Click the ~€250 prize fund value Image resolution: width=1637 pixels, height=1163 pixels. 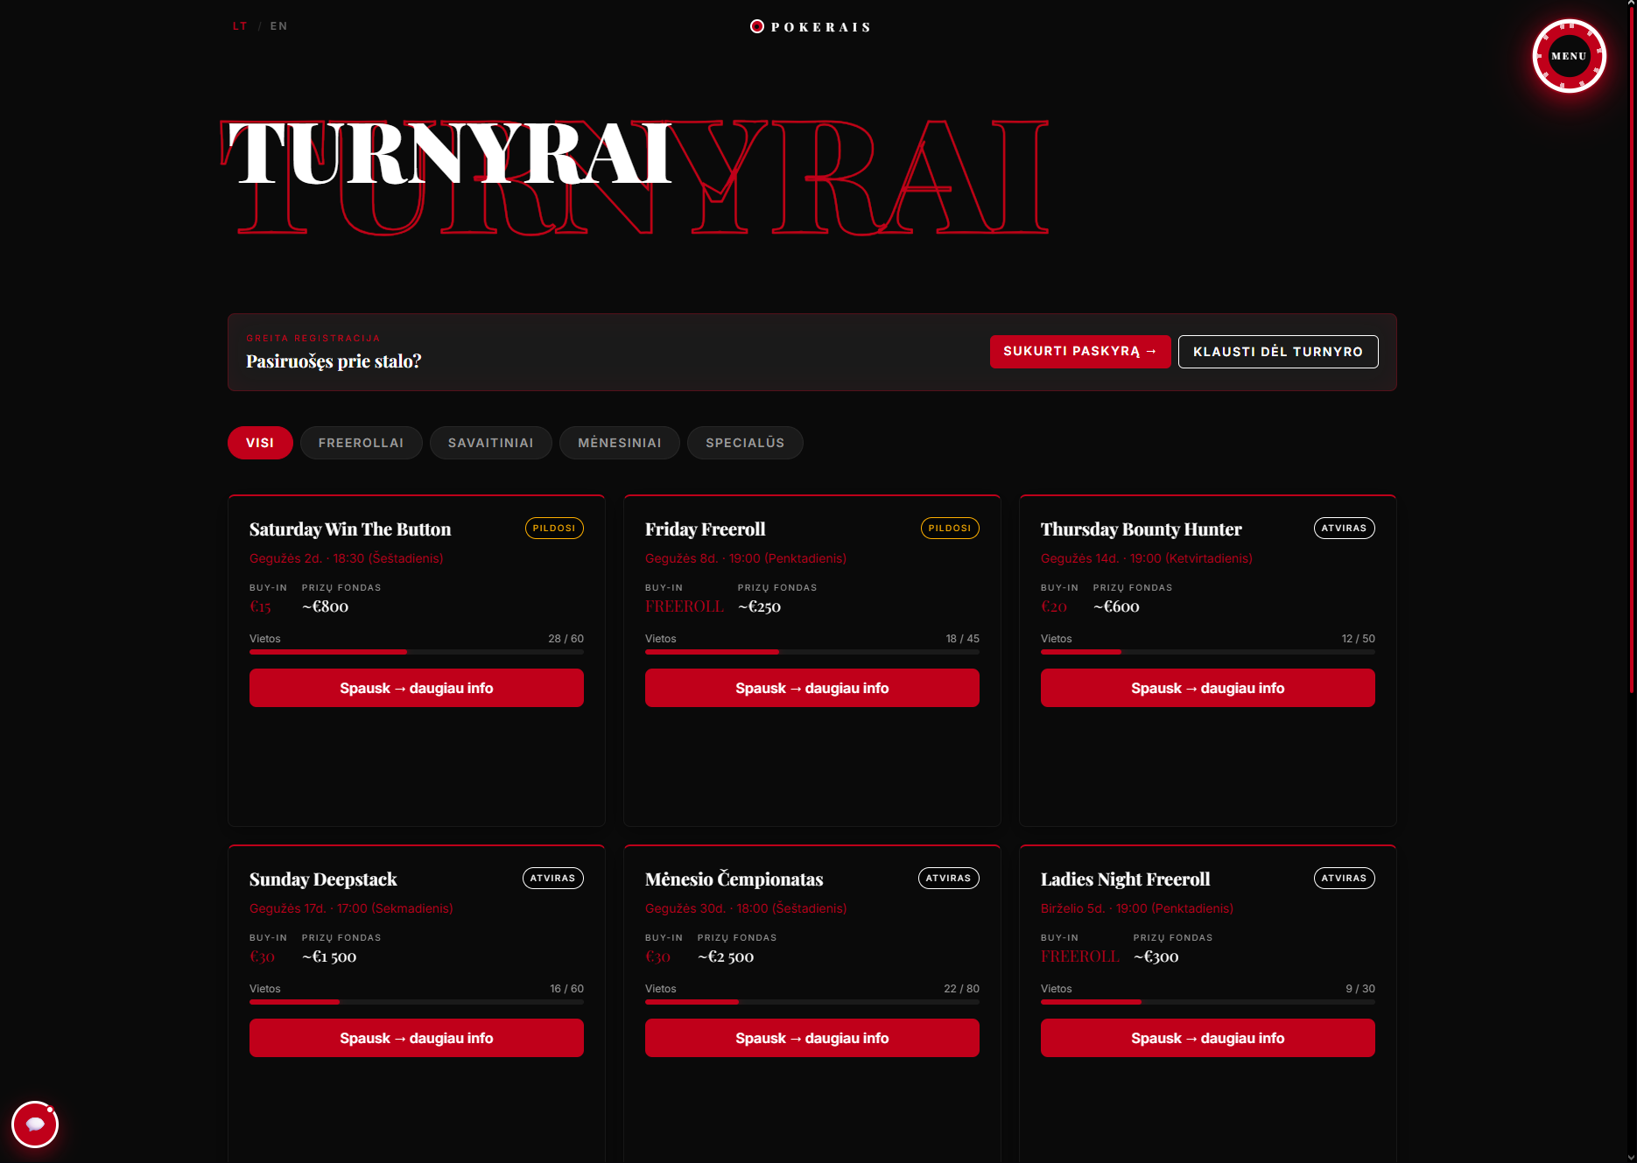pos(759,606)
